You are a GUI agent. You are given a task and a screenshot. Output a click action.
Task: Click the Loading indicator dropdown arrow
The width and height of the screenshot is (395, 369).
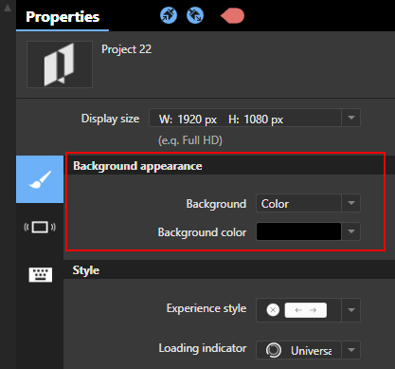(x=351, y=350)
